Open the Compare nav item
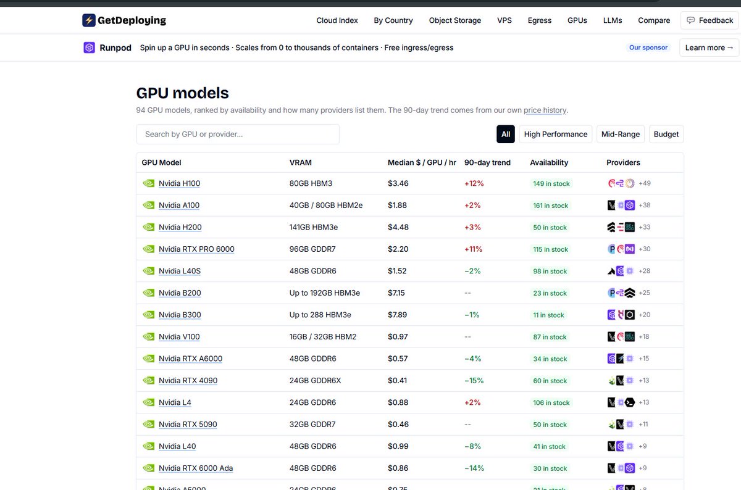741x490 pixels. pos(654,20)
